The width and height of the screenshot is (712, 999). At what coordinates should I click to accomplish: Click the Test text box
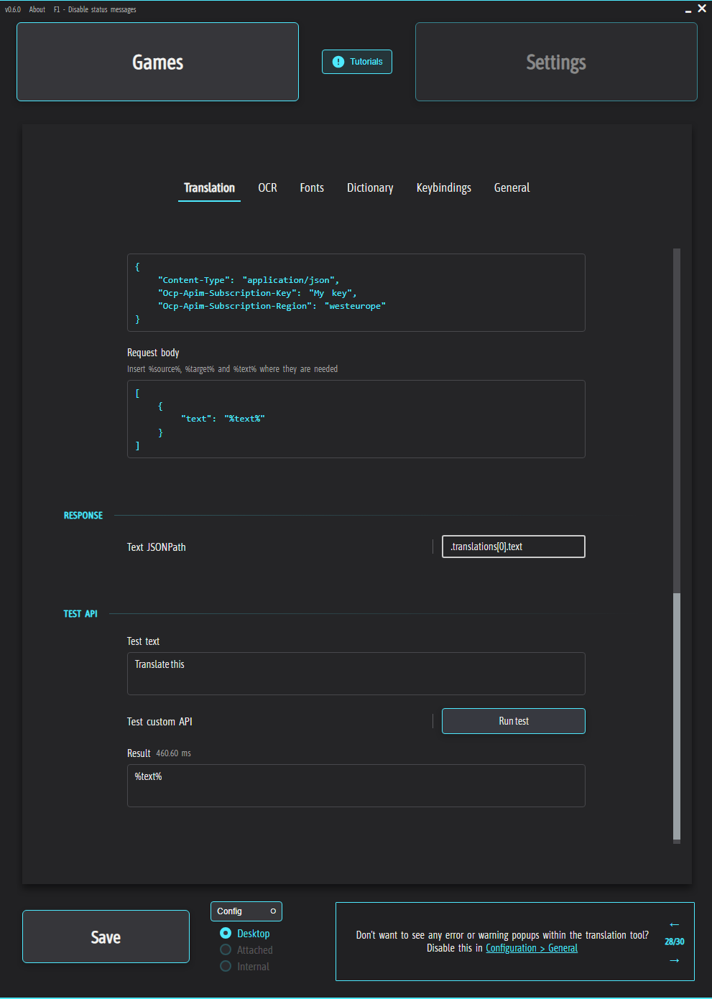click(x=356, y=674)
